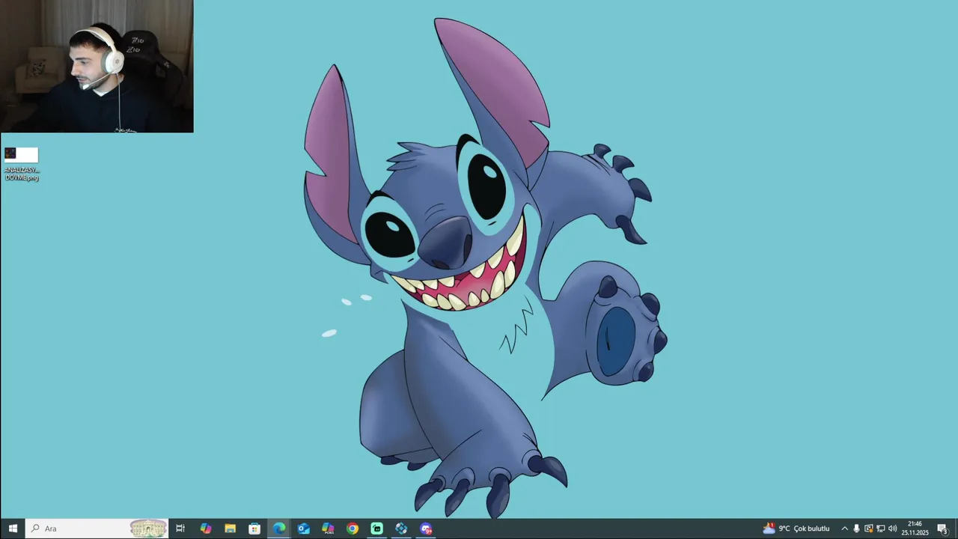Image resolution: width=958 pixels, height=539 pixels.
Task: Open Outlook from the taskbar
Action: (303, 529)
